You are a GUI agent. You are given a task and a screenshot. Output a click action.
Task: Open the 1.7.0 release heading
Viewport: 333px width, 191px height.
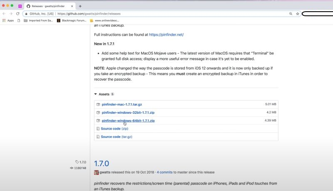(x=102, y=164)
